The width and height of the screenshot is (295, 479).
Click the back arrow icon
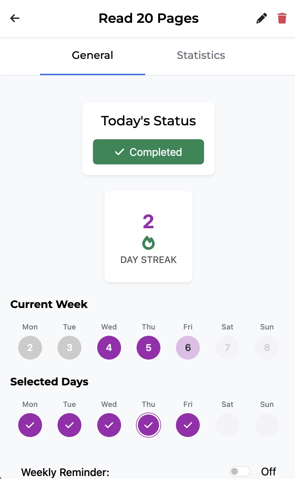click(x=15, y=18)
